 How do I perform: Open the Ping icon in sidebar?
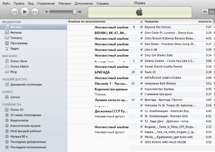tap(7, 72)
